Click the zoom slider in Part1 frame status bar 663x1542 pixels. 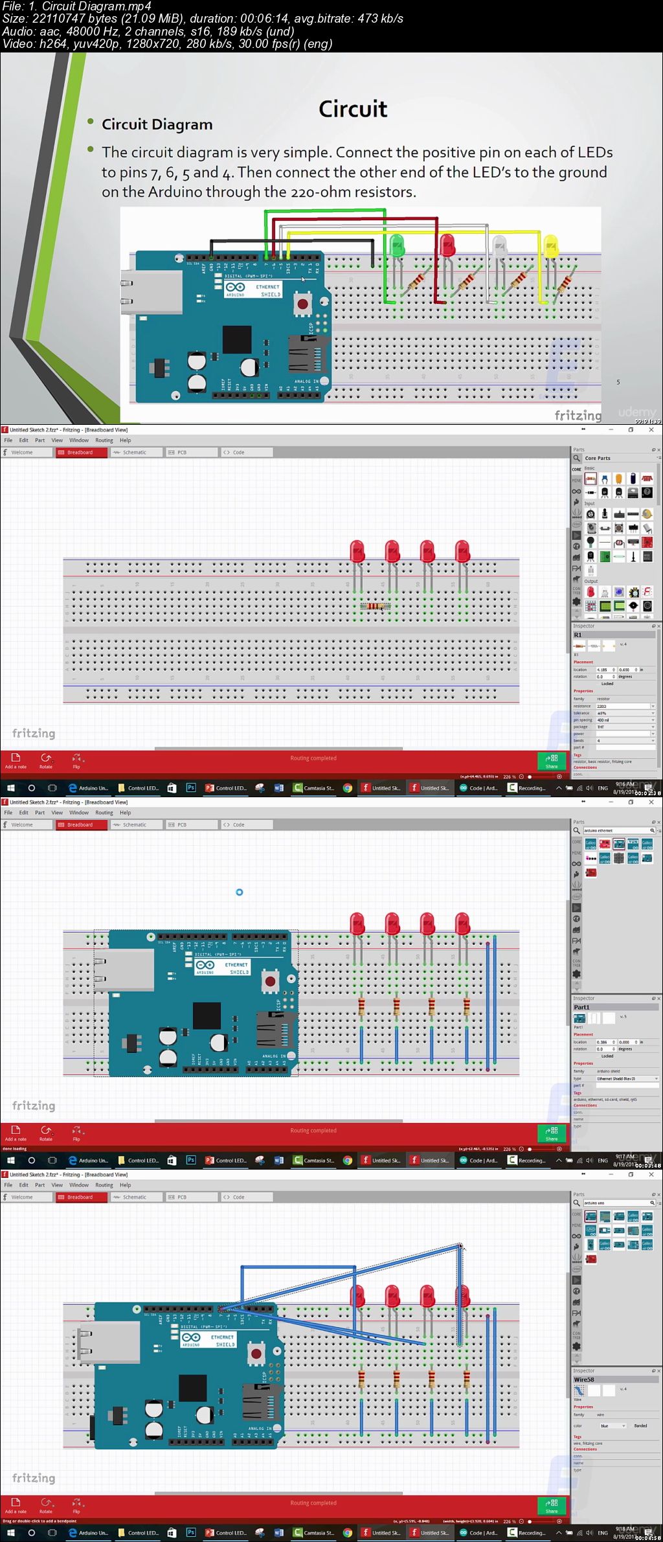[543, 1149]
